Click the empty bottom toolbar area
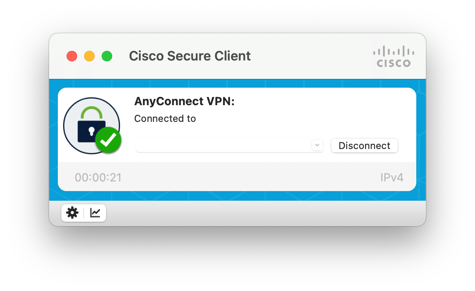The image size is (475, 291). pyautogui.click(x=263, y=213)
